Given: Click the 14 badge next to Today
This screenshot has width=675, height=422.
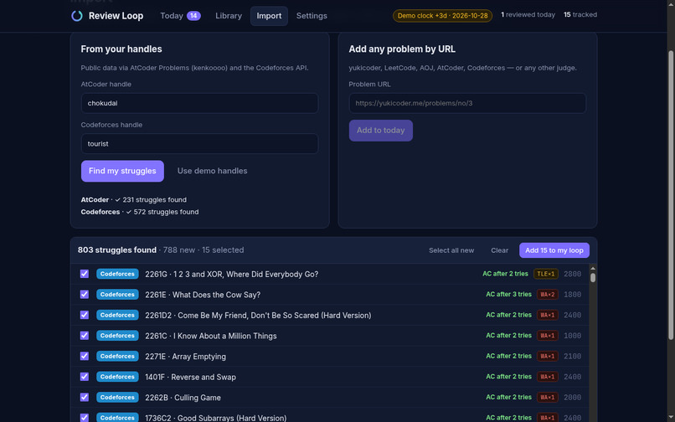Looking at the screenshot, I should pos(193,16).
